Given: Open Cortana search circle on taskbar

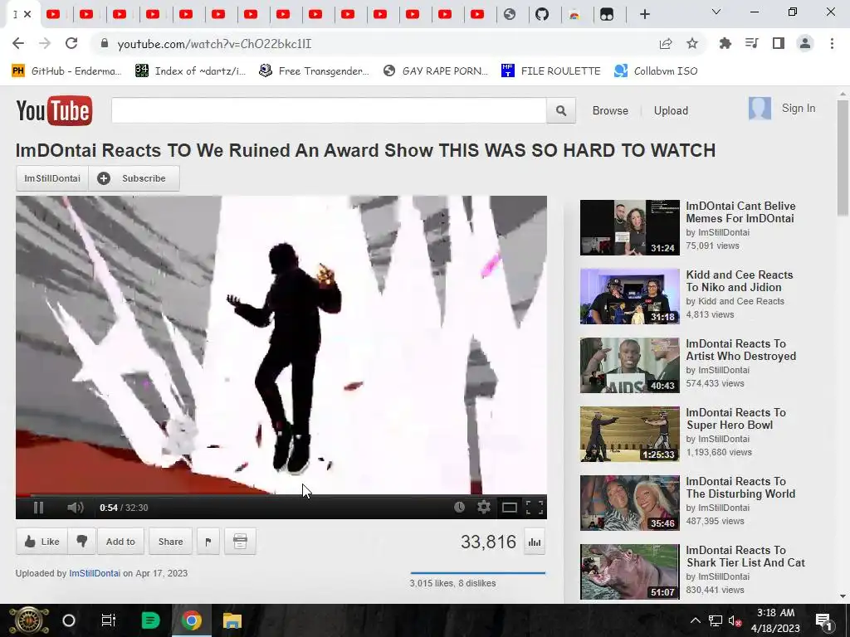Looking at the screenshot, I should [x=69, y=620].
